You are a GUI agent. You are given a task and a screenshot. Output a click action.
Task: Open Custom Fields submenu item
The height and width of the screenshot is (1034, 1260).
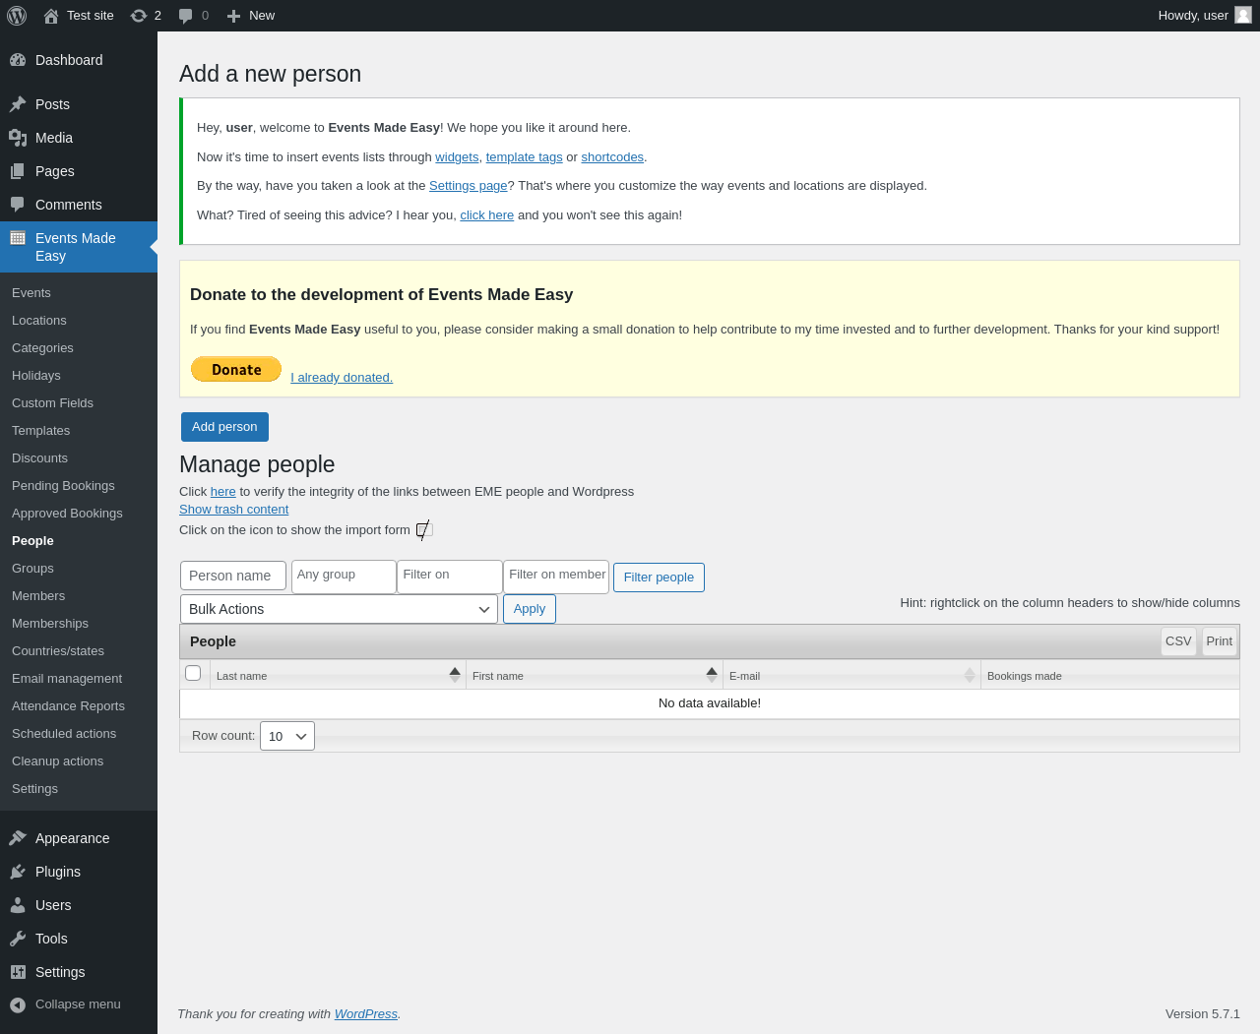point(52,403)
